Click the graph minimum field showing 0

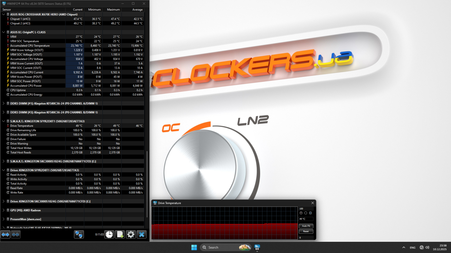tap(306, 238)
